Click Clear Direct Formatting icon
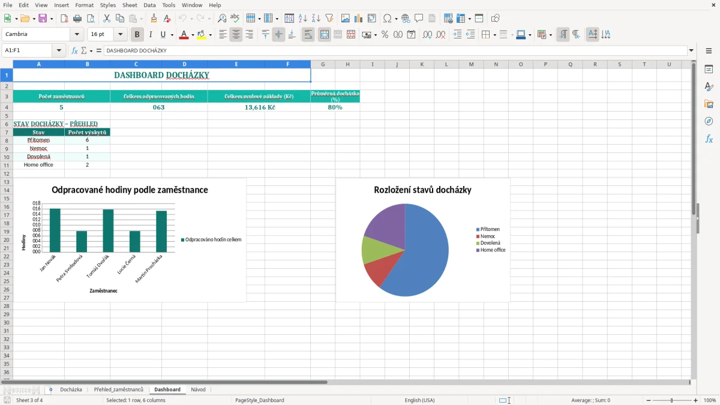The width and height of the screenshot is (720, 405). click(x=167, y=19)
